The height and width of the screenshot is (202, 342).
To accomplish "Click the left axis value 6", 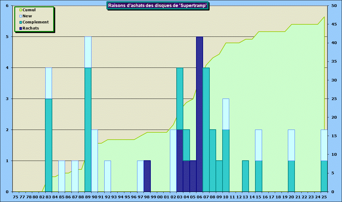I will tap(7, 6).
